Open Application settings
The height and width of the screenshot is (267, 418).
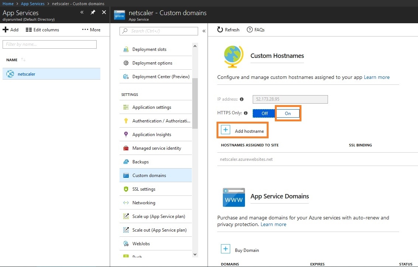(156, 107)
